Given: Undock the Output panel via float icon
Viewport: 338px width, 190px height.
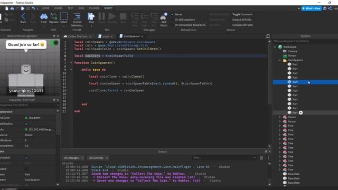Looking at the screenshot, I should point(266,151).
